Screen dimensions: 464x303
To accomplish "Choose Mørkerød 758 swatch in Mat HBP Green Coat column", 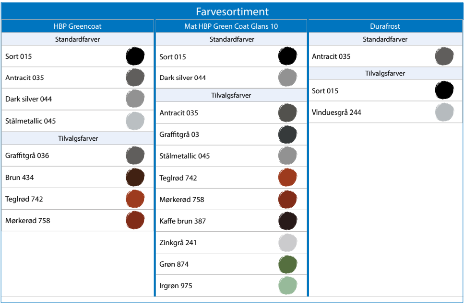I will (287, 199).
